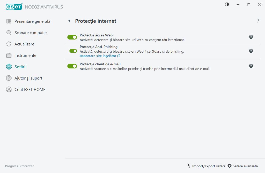Select the Scanare computer magnifier icon

pos(8,33)
